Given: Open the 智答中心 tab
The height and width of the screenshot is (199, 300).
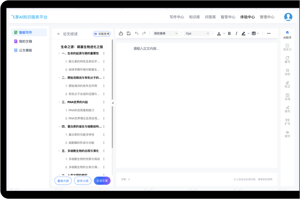Looking at the screenshot, I should pos(228,17).
